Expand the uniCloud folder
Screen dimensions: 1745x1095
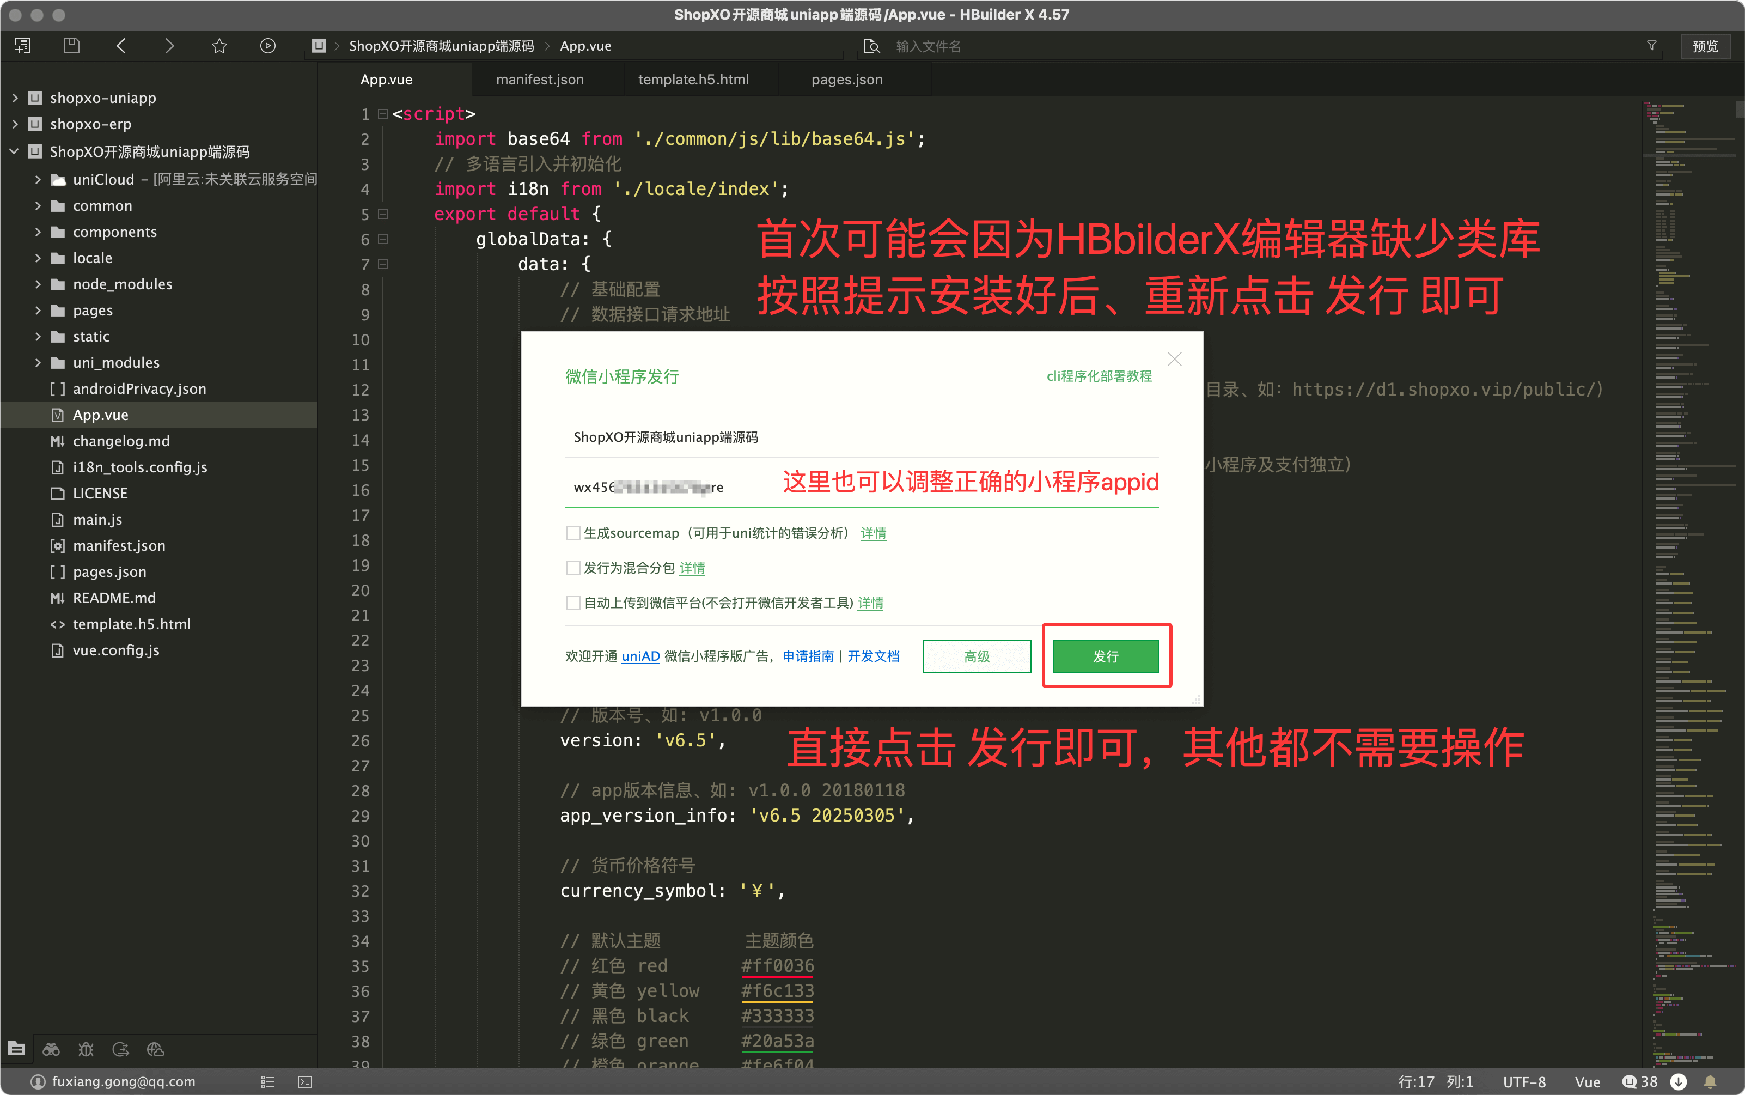tap(38, 179)
